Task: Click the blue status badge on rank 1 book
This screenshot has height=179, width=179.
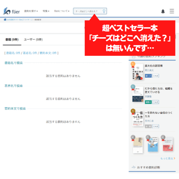Action: 148,76
